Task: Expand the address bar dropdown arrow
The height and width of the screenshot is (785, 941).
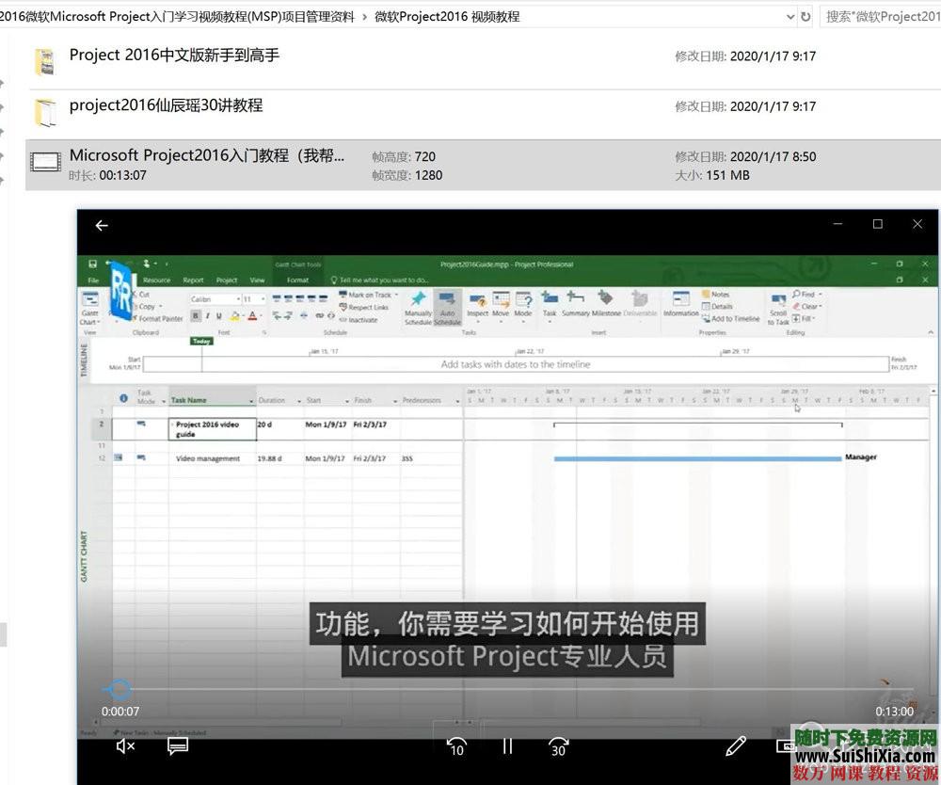Action: point(791,16)
